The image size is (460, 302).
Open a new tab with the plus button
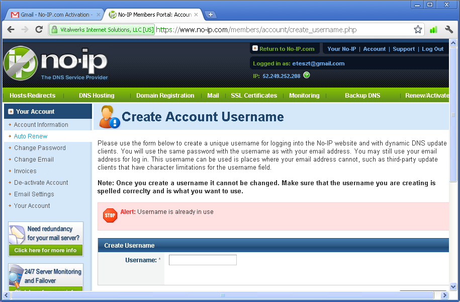[210, 15]
